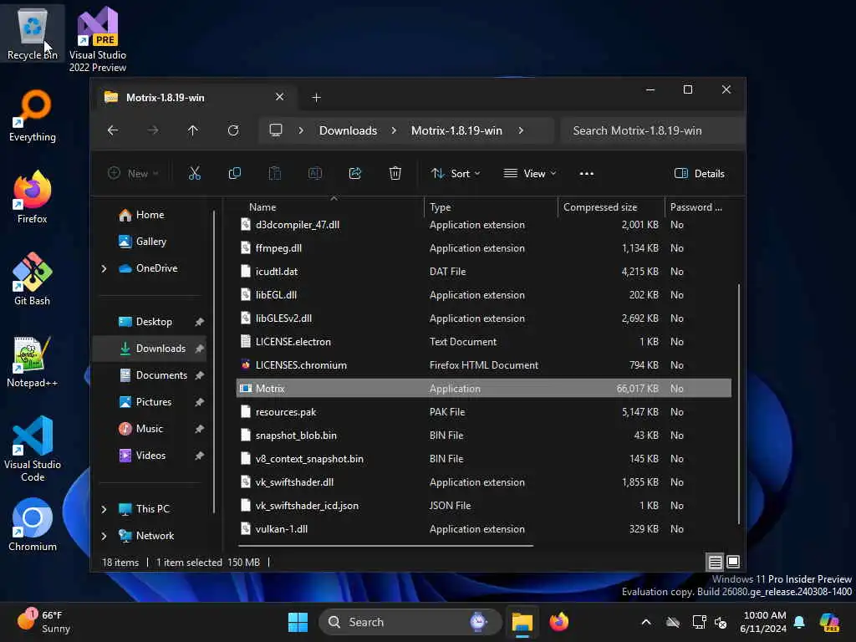The width and height of the screenshot is (856, 642).
Task: Open Videos in the navigation pane
Action: (150, 456)
